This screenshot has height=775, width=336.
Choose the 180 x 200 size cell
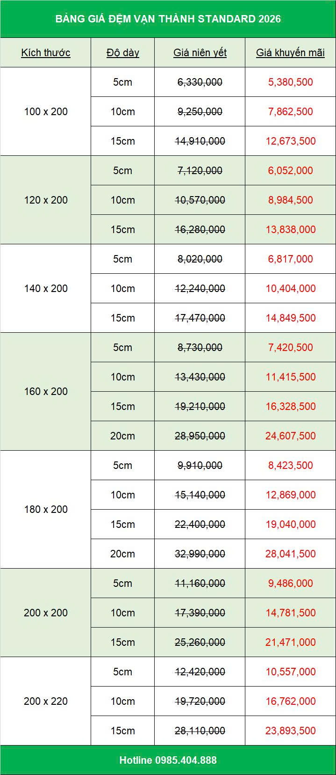(46, 509)
